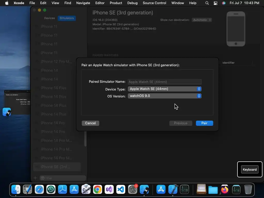This screenshot has width=264, height=198.
Task: Click the Identifier 8B47434F text
Action: point(124,29)
